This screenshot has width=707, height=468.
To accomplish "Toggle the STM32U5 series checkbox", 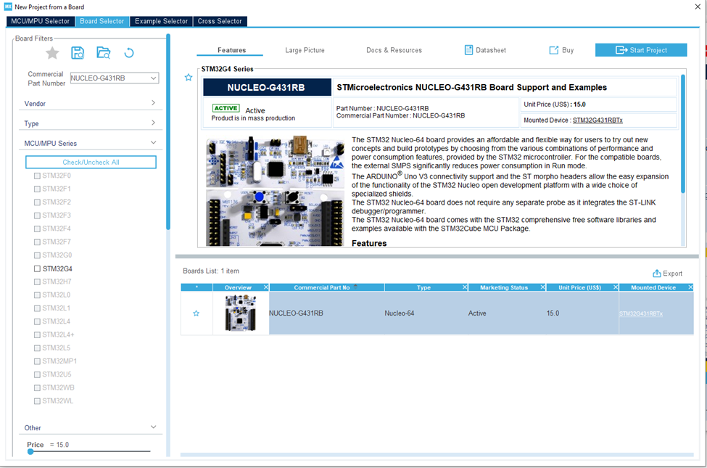I will click(38, 374).
